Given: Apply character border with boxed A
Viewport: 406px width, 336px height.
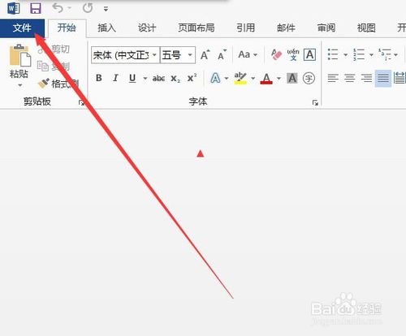Looking at the screenshot, I should point(309,55).
